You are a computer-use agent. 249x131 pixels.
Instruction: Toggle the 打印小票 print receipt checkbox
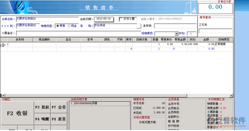(121, 19)
